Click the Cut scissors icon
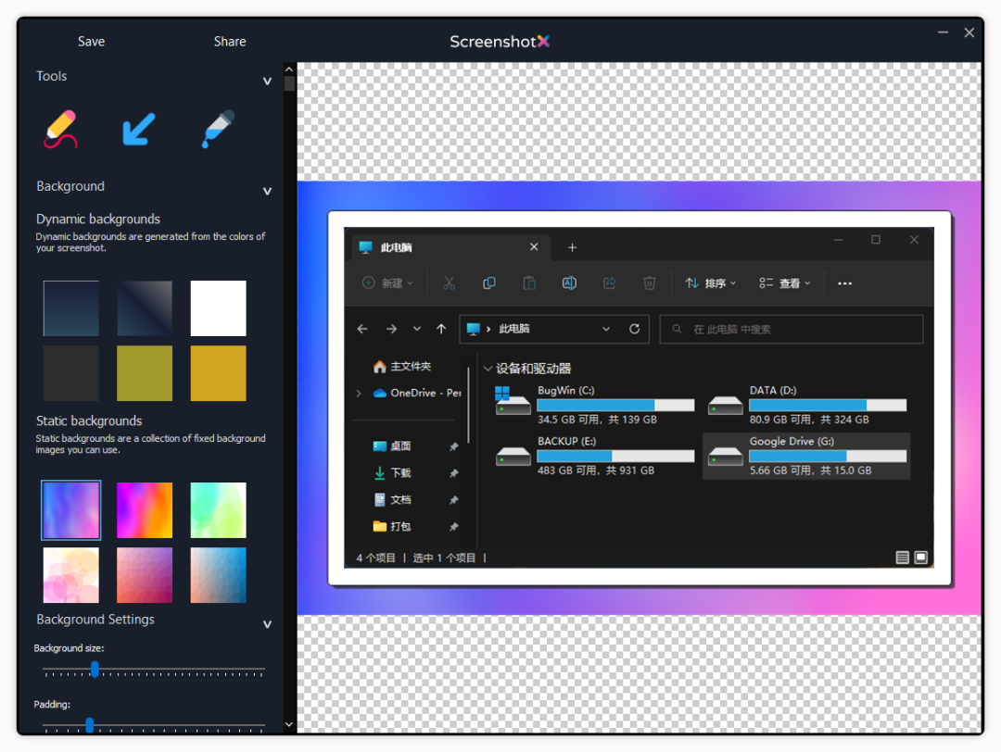Screen dimensions: 1001x752 coord(450,283)
